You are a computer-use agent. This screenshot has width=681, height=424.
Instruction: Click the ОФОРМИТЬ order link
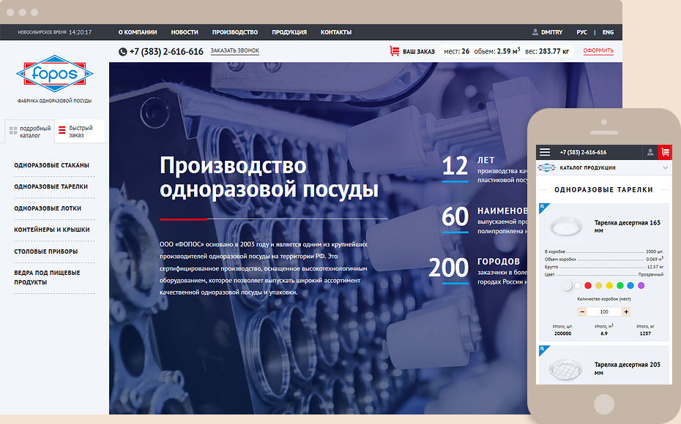click(x=598, y=51)
